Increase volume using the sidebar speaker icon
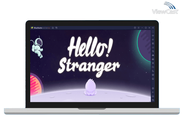This screenshot has height=125, width=182. pos(153,36)
